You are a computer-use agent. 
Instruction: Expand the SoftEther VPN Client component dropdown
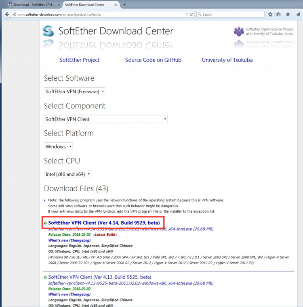pyautogui.click(x=106, y=119)
